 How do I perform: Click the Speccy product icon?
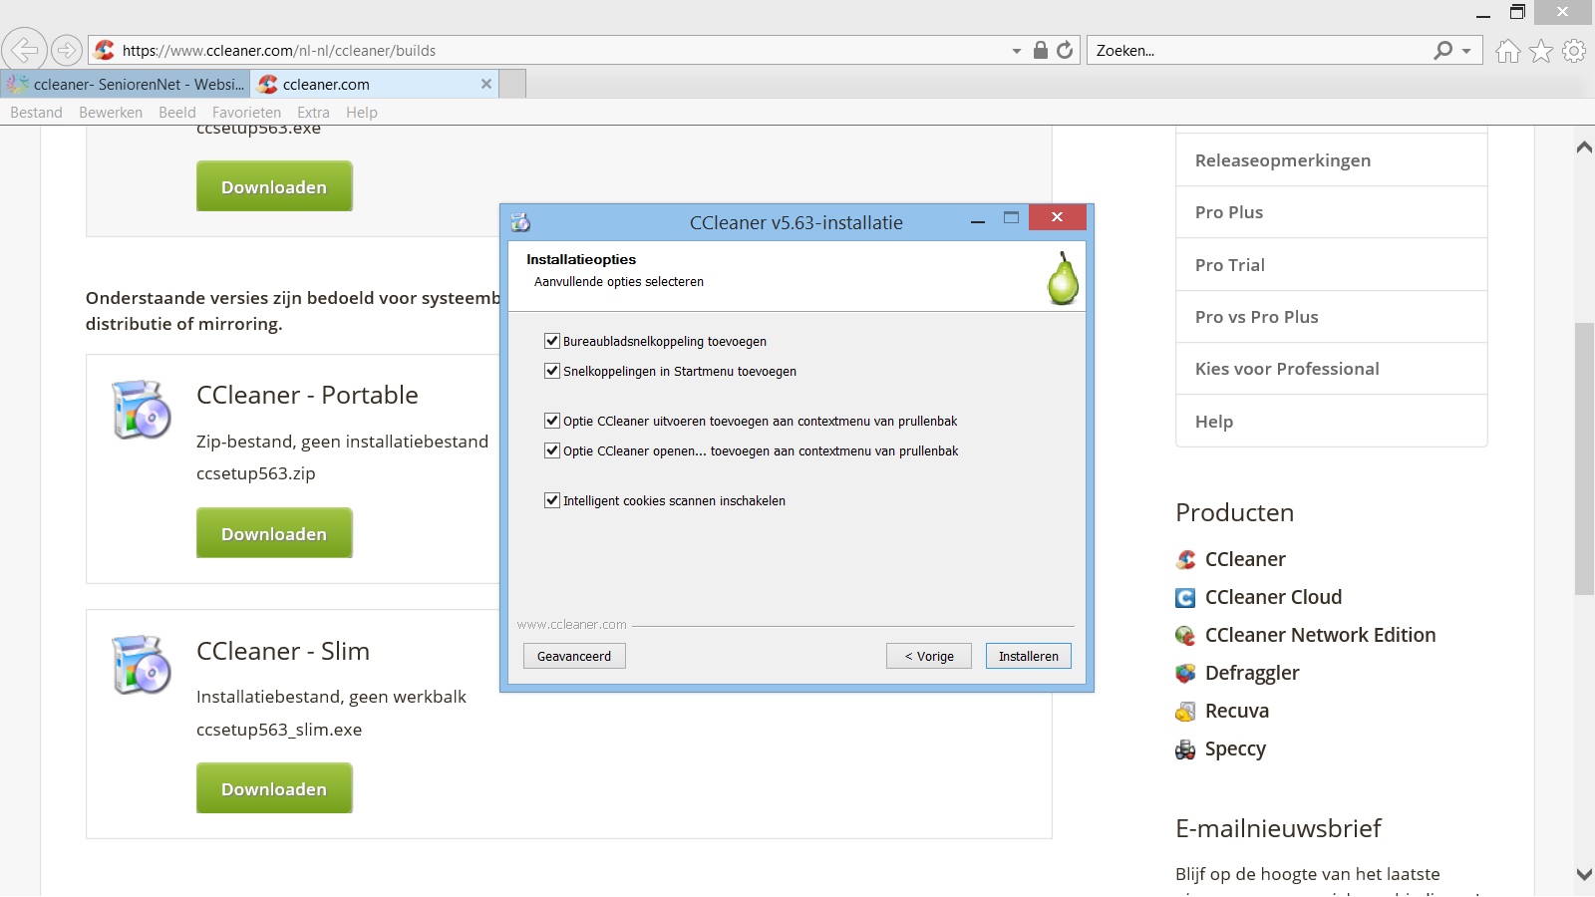(1185, 749)
